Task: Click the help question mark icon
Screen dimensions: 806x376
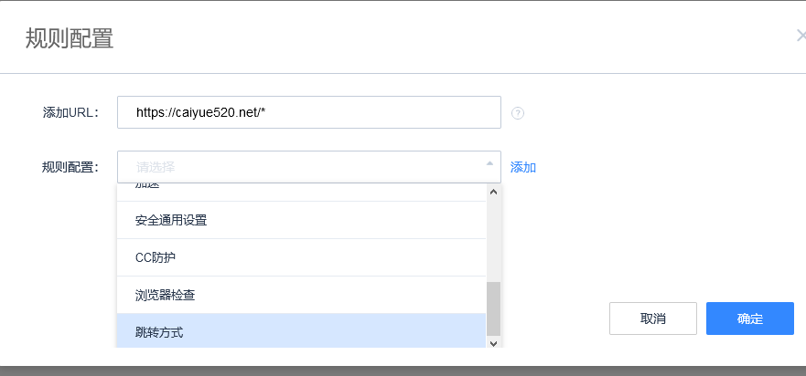Action: point(518,113)
